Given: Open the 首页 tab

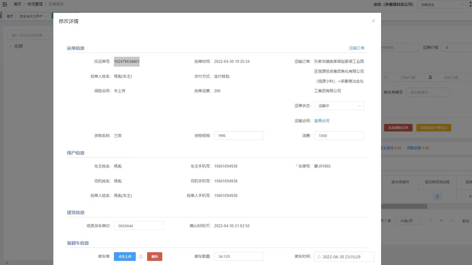Looking at the screenshot, I should pyautogui.click(x=10, y=16).
